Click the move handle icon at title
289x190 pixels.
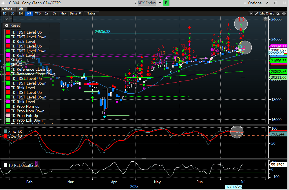coord(3,3)
